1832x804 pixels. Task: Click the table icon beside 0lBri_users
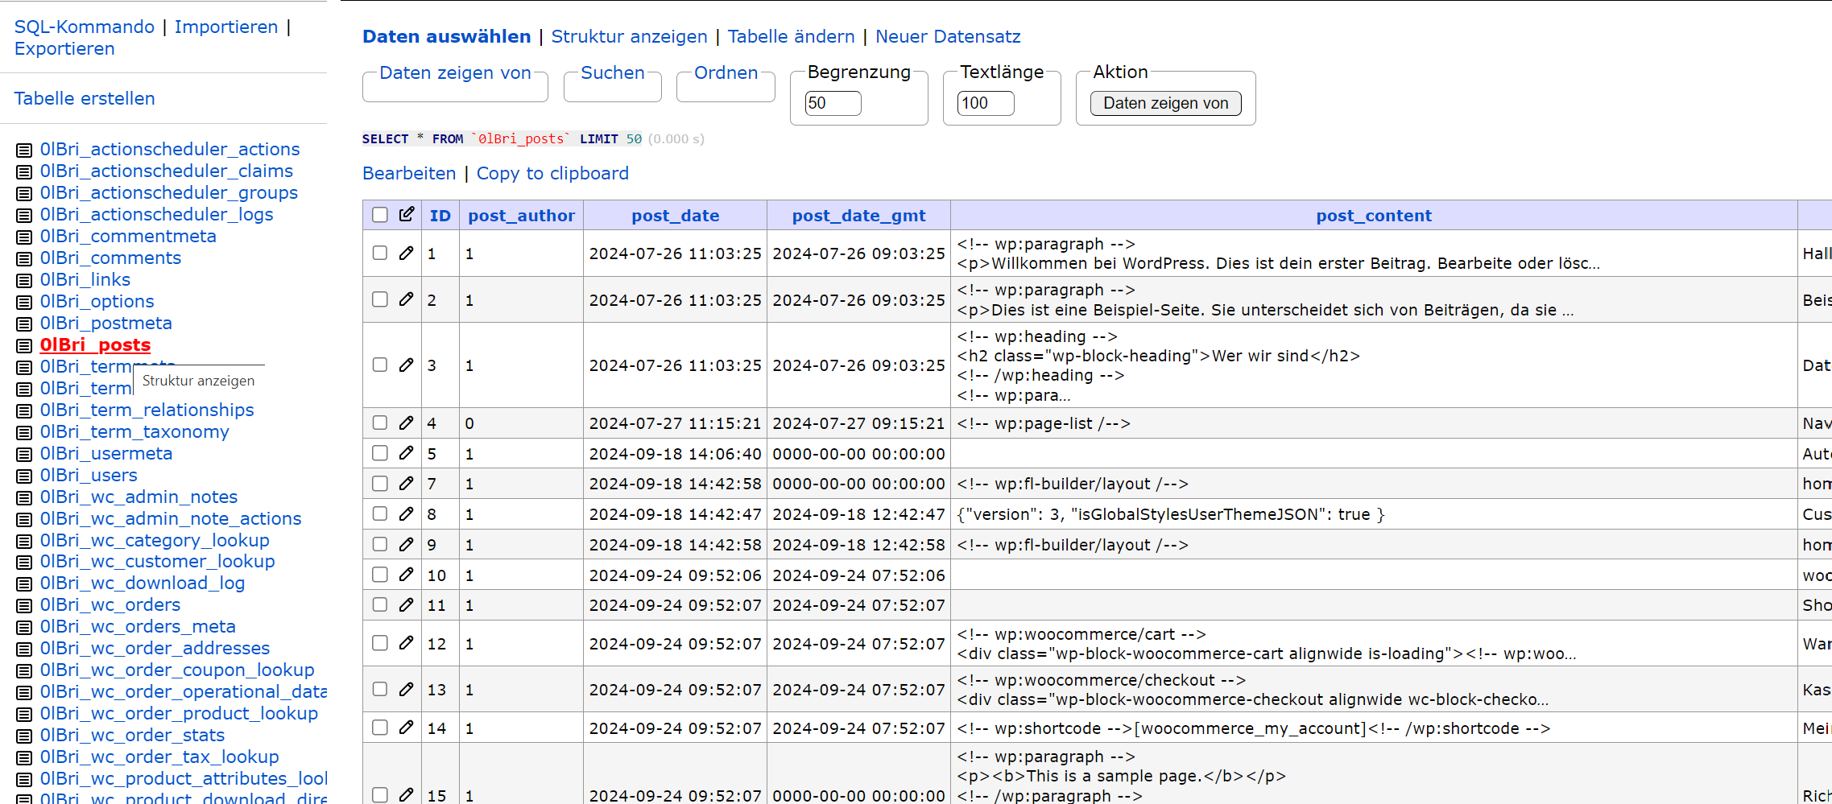tap(23, 476)
